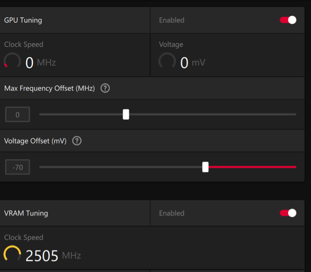Click the VRAM Clock Speed yellow gauge
The image size is (311, 272).
[x=12, y=253]
